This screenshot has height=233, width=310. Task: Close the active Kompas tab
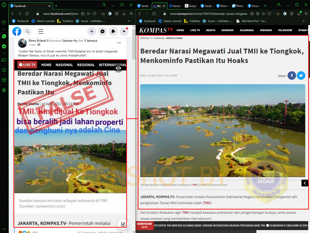click(x=164, y=6)
